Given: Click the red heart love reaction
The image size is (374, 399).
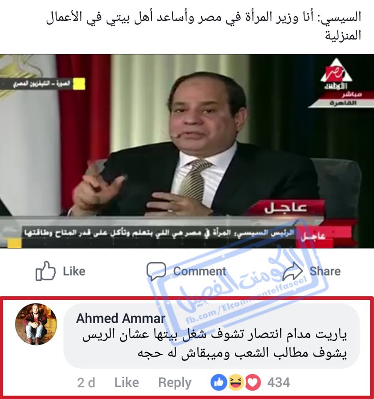Looking at the screenshot, I should coord(253,382).
